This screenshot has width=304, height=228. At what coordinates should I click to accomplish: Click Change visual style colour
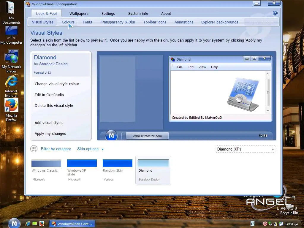57,84
